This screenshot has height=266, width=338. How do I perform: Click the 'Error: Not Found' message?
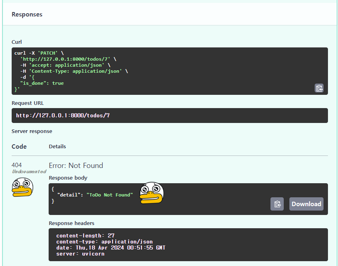[x=76, y=166]
